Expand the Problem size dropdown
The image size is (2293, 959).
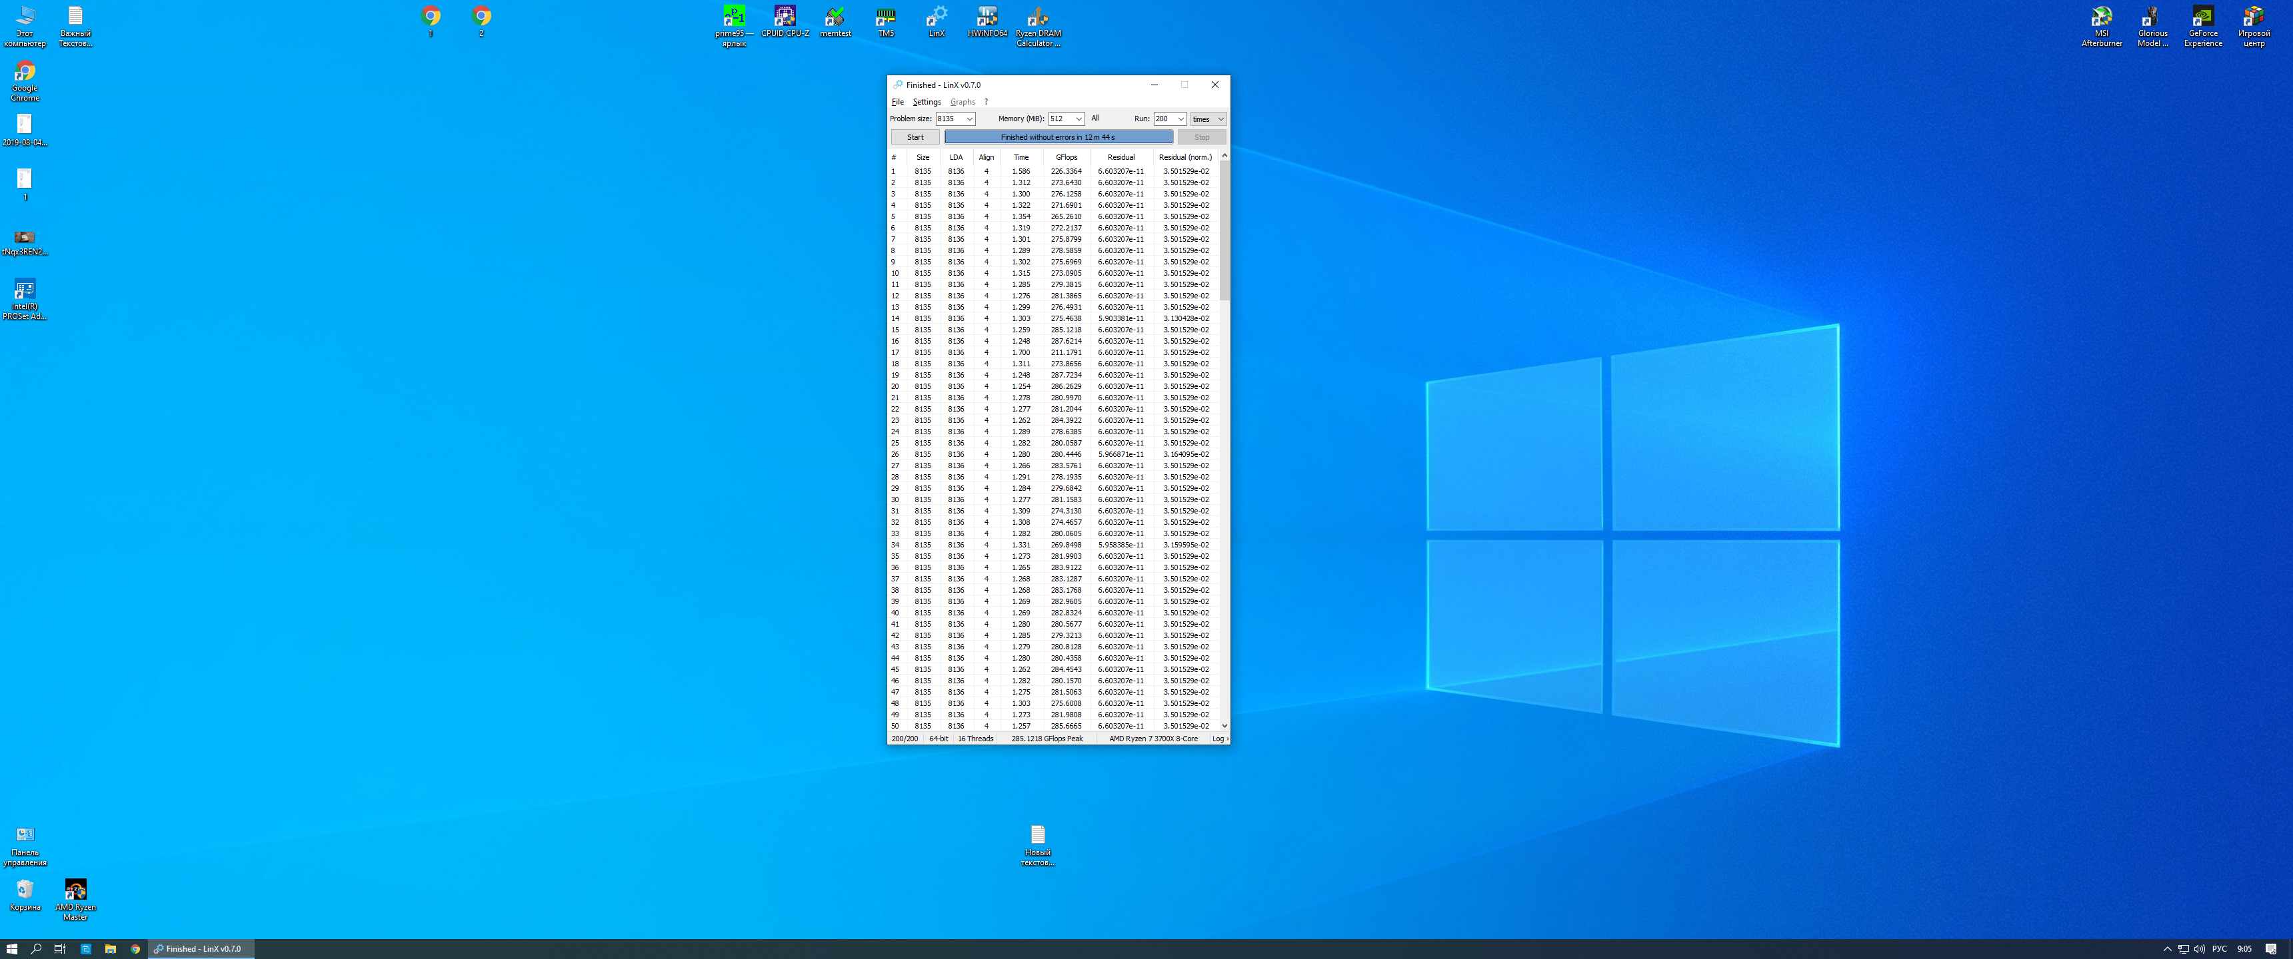coord(969,119)
